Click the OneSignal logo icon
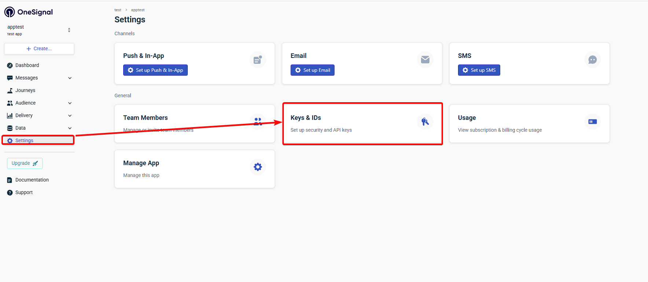This screenshot has height=282, width=648. pyautogui.click(x=10, y=12)
